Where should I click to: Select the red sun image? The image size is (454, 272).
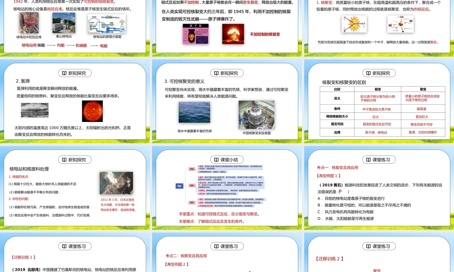click(92, 111)
